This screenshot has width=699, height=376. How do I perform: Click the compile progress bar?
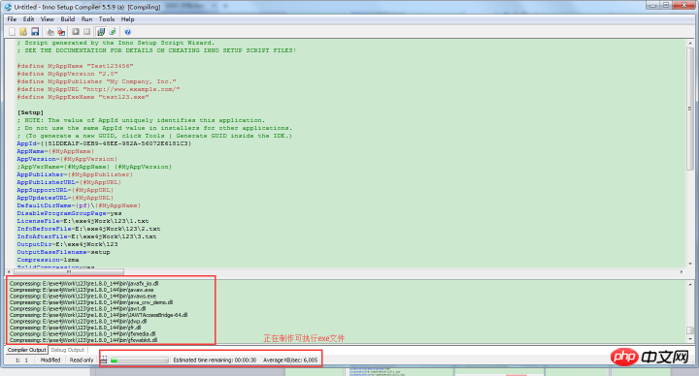pos(140,360)
